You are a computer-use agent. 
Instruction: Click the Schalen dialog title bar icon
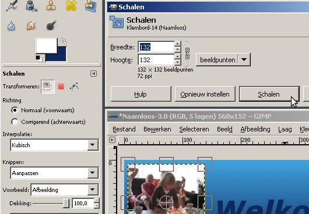tap(113, 7)
